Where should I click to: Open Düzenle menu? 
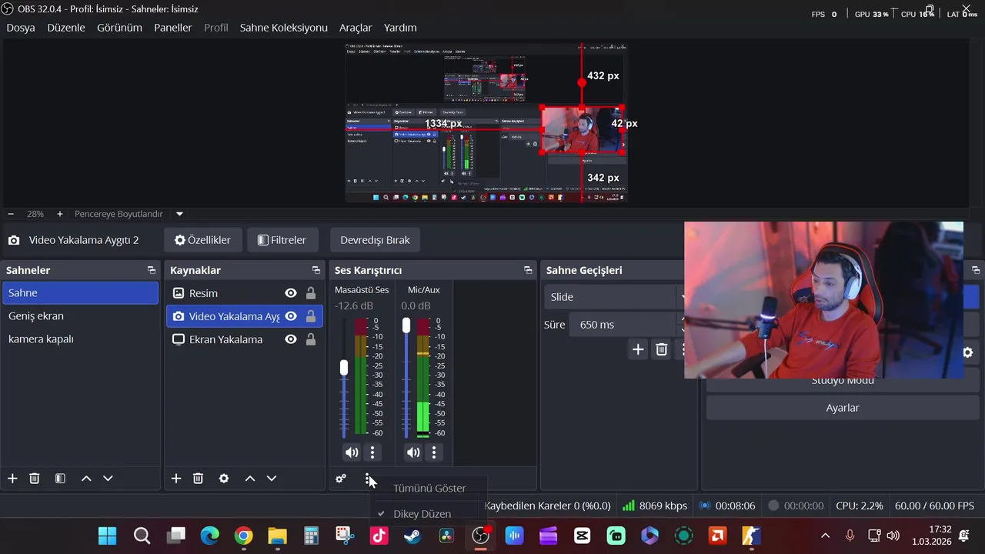(x=66, y=28)
